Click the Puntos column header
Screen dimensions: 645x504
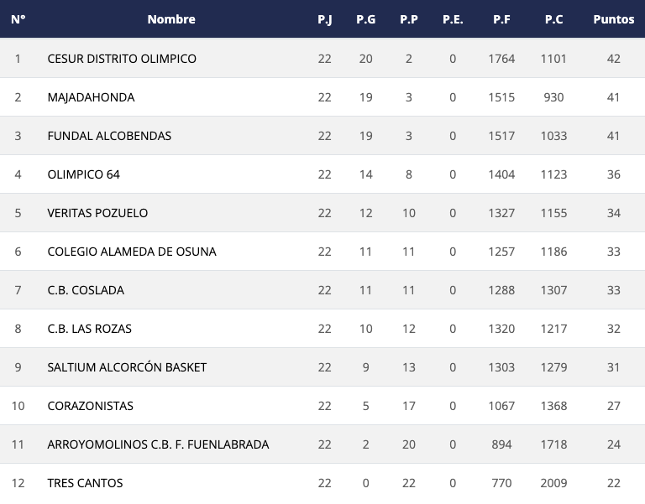[x=613, y=19]
